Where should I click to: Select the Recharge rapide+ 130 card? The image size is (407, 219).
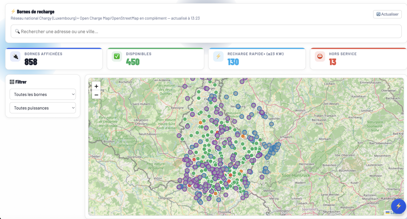(x=257, y=59)
